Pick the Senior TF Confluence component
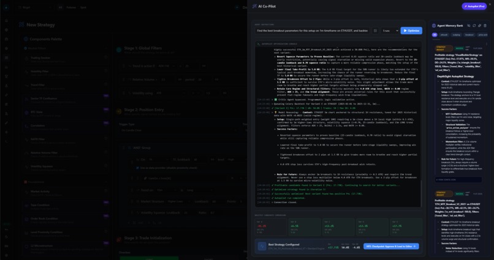 [66, 100]
